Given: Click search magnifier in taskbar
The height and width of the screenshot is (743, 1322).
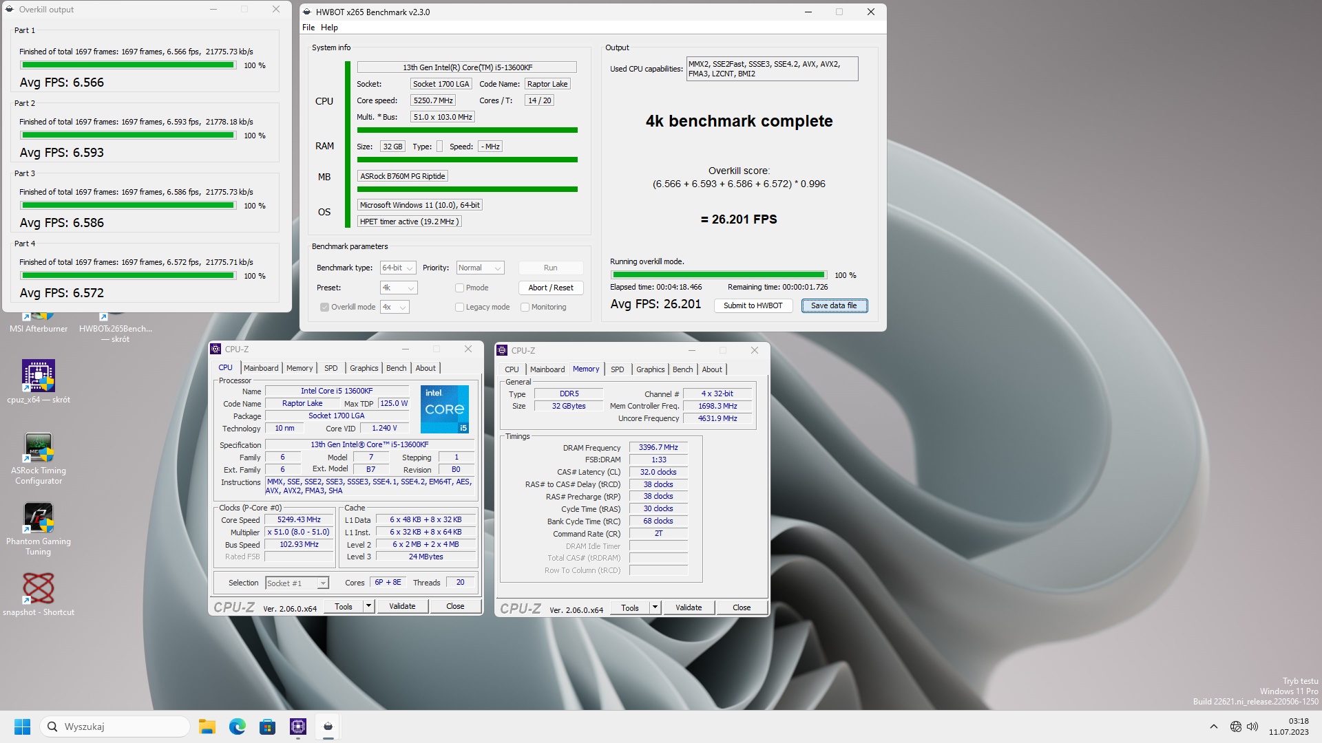Looking at the screenshot, I should point(52,726).
